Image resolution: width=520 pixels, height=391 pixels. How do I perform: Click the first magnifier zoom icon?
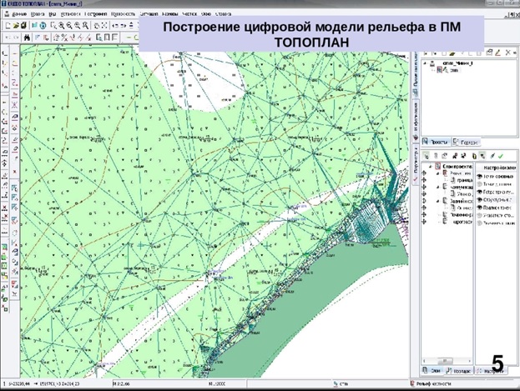tap(62, 26)
